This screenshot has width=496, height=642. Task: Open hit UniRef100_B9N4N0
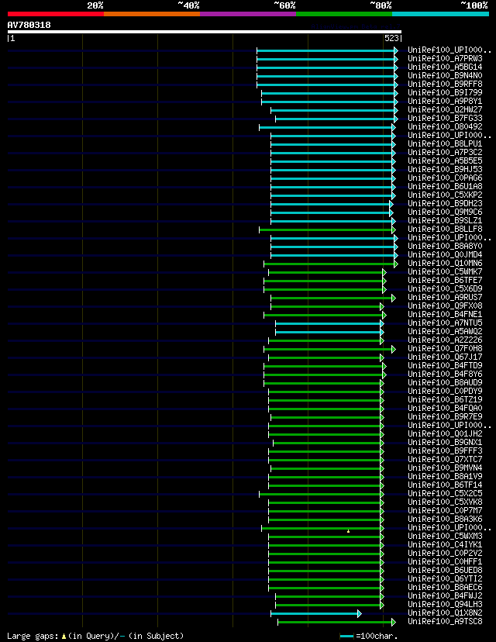[445, 76]
